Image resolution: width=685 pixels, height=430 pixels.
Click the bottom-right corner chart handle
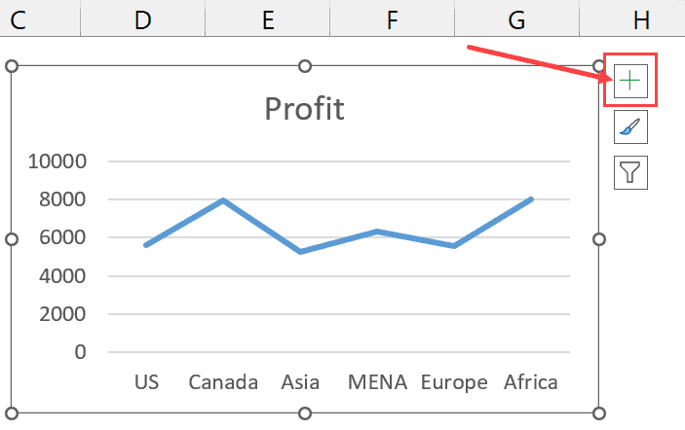click(x=598, y=412)
